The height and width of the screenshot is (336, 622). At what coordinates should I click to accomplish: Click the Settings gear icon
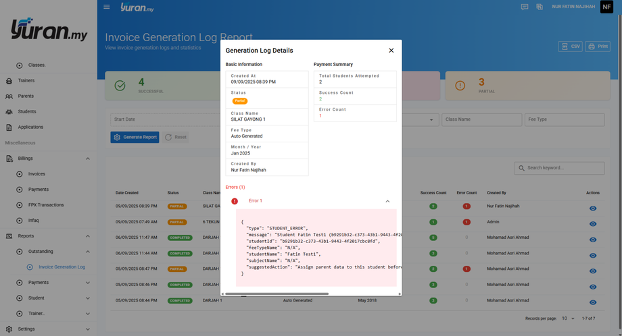[x=9, y=329]
